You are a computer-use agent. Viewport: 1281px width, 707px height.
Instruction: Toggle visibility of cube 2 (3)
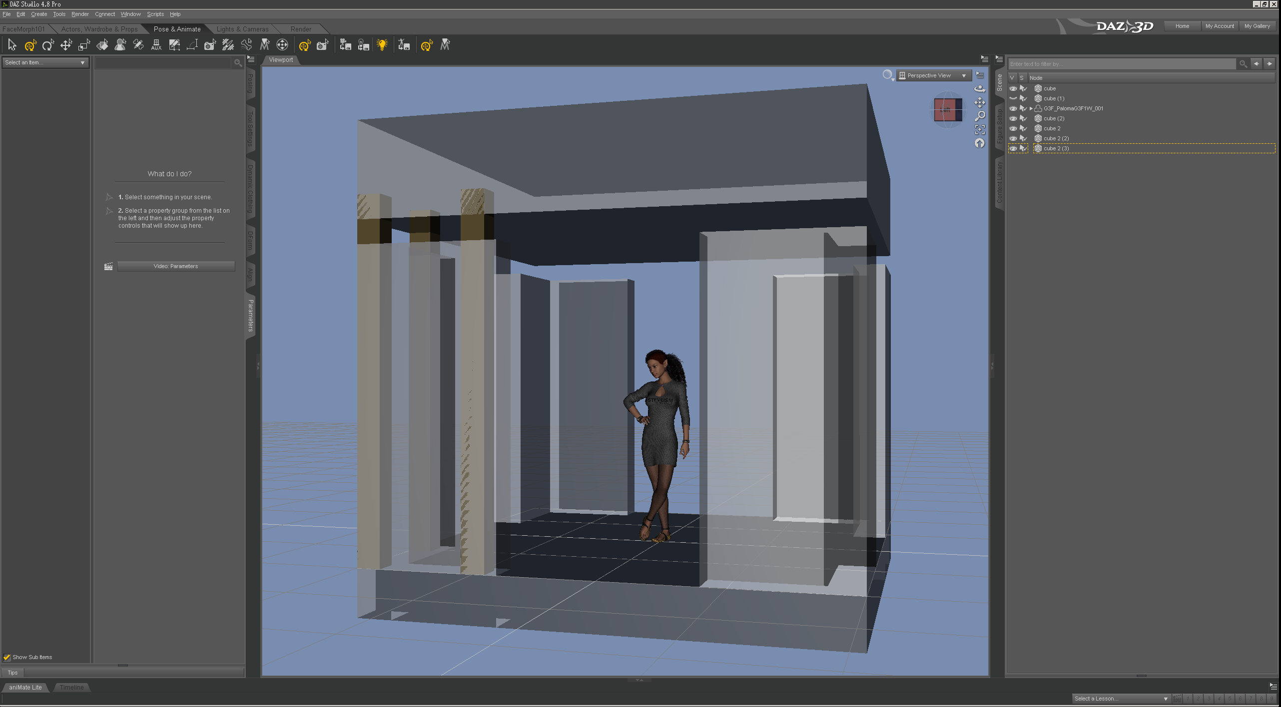coord(1013,148)
